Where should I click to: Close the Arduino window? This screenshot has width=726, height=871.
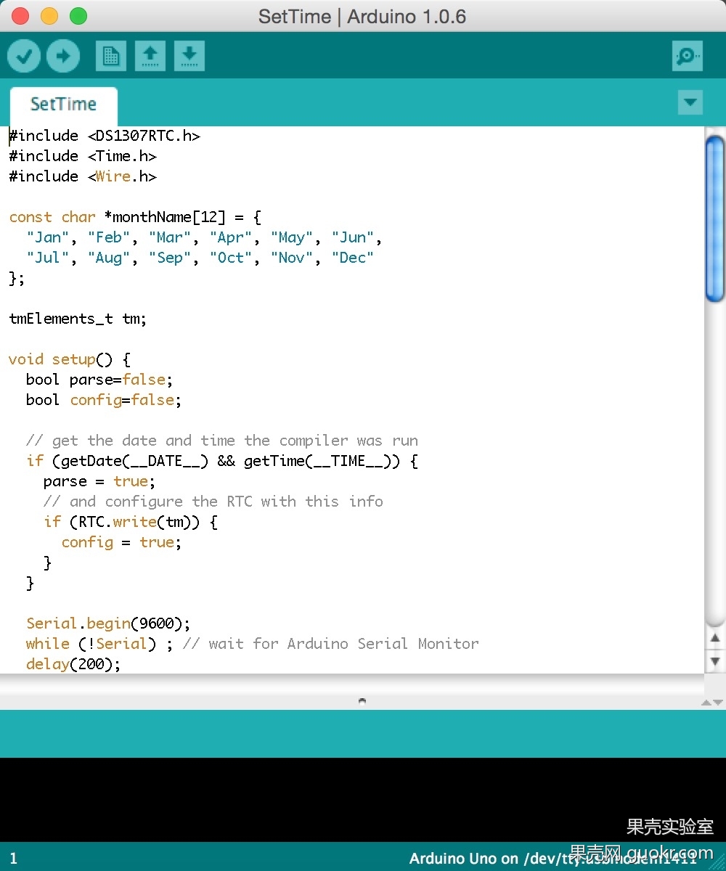pyautogui.click(x=20, y=15)
